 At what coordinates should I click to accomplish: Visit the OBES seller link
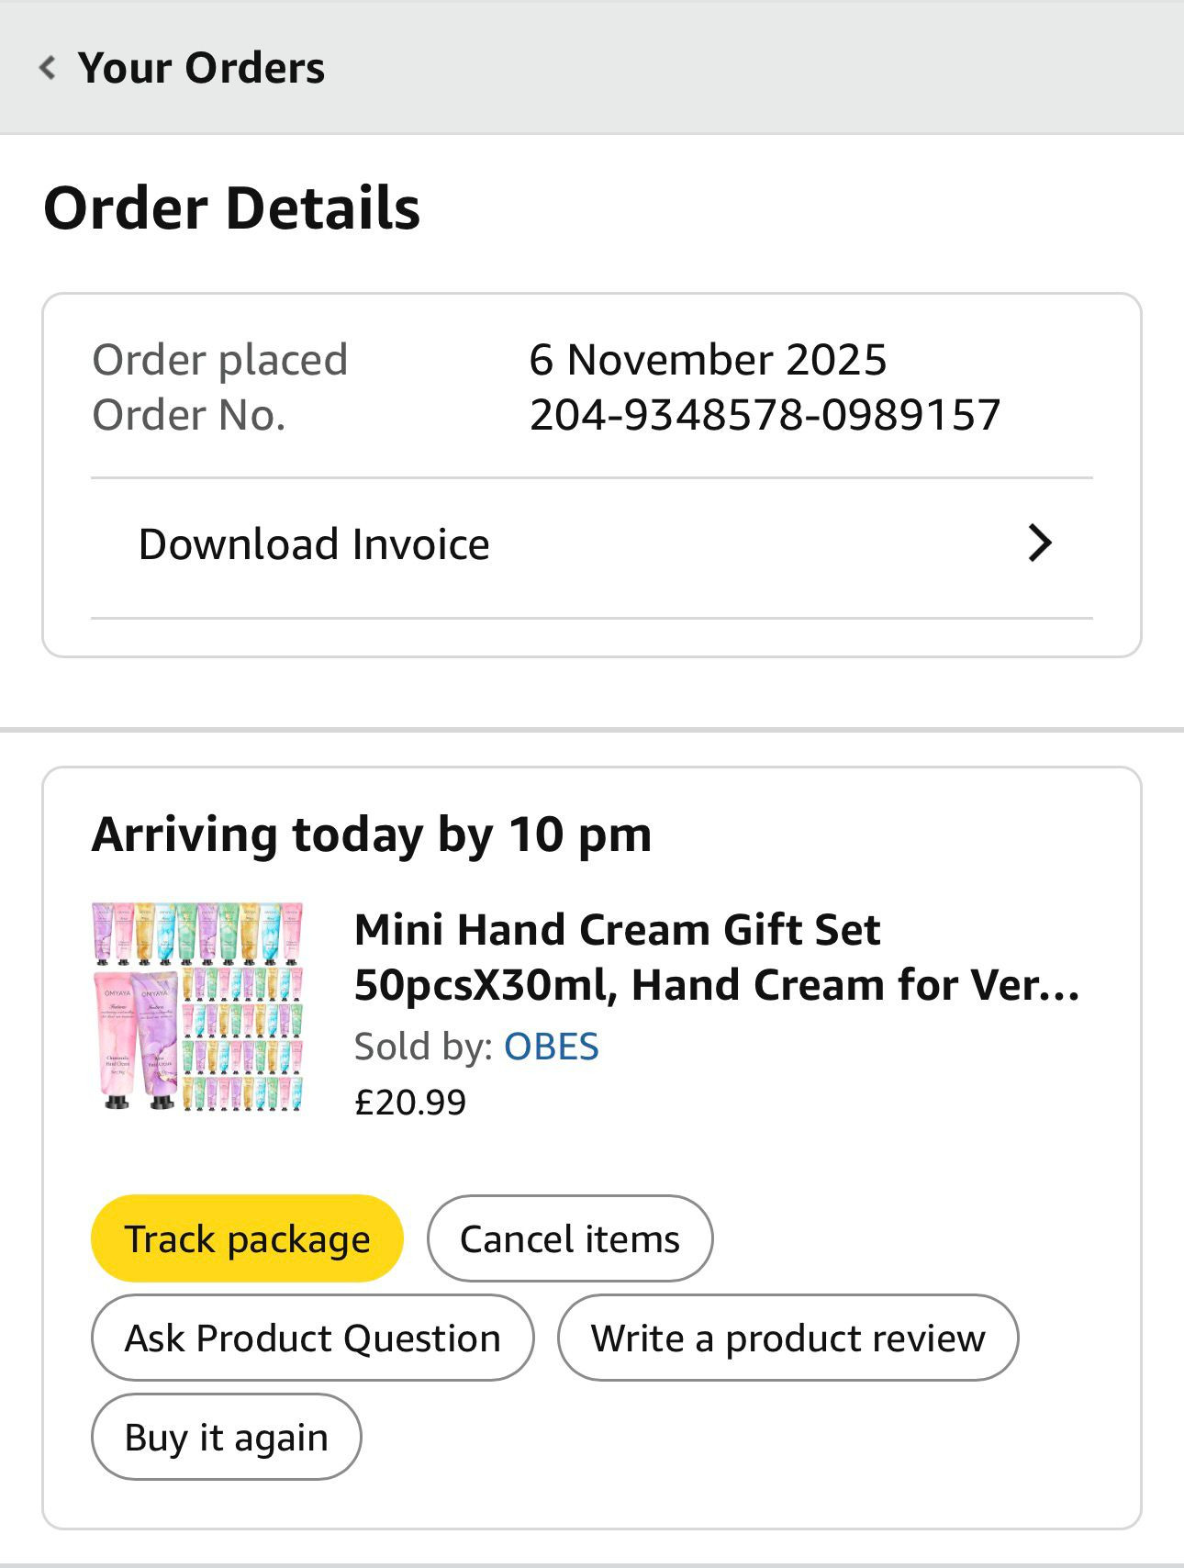click(x=552, y=1047)
